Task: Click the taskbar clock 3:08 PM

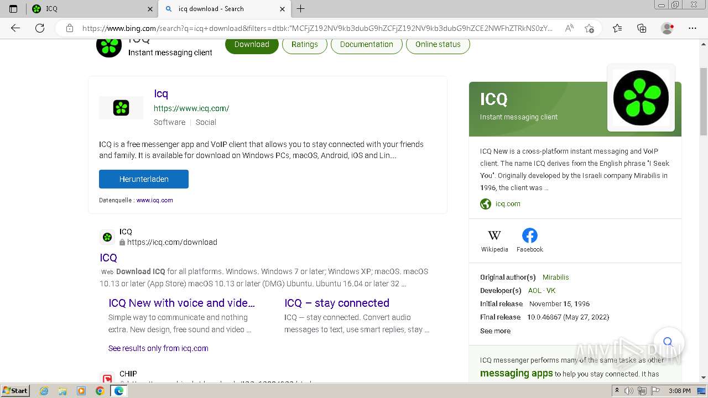Action: click(x=679, y=391)
